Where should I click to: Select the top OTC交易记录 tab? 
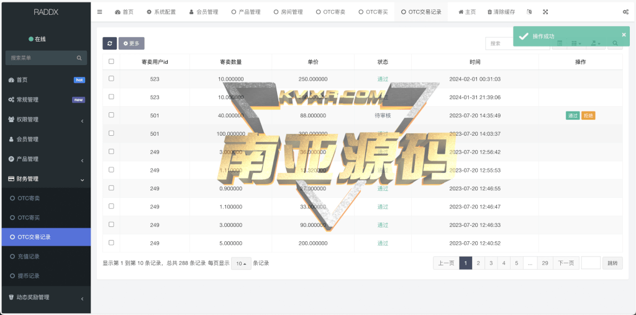click(421, 12)
